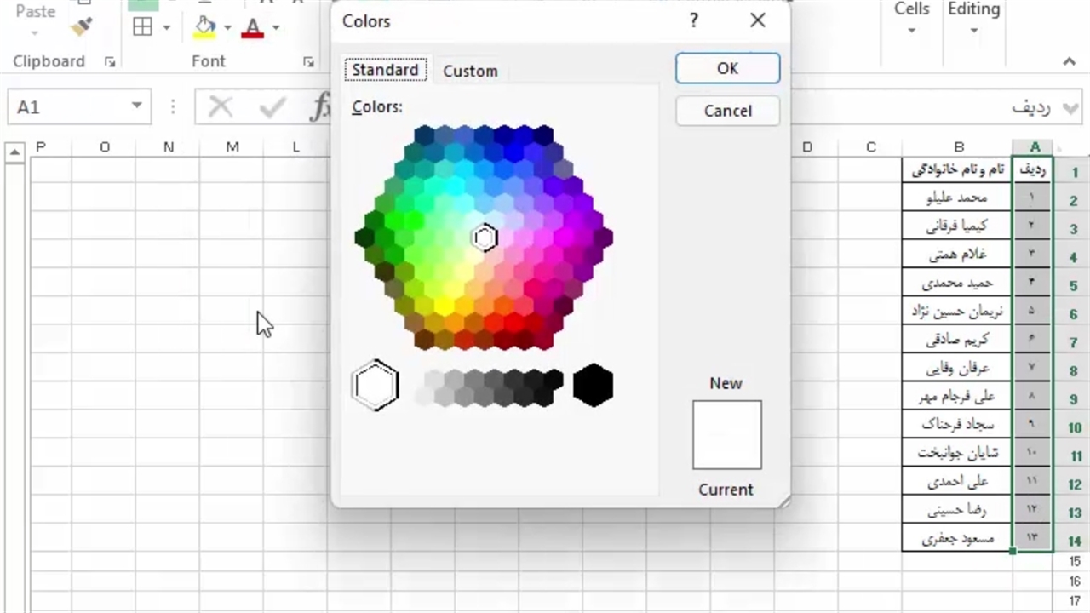Click the Borders grid icon
This screenshot has width=1090, height=613.
tap(142, 27)
